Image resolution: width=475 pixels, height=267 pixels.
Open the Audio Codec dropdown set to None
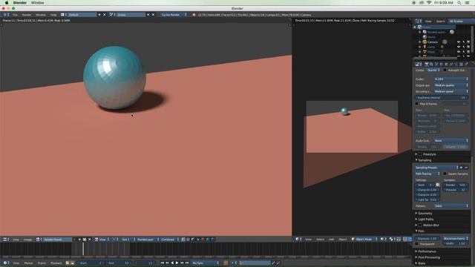[x=451, y=141]
